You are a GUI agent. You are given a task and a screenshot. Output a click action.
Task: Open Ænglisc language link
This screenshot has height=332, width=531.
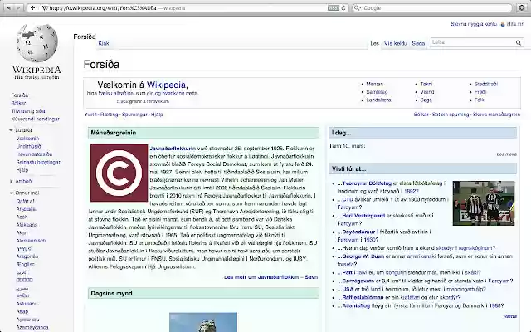pyautogui.click(x=26, y=264)
